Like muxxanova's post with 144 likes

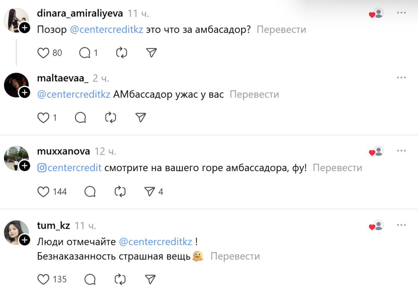pyautogui.click(x=43, y=192)
